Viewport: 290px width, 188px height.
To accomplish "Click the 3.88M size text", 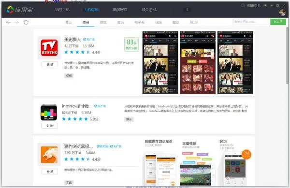I will click(90, 153).
